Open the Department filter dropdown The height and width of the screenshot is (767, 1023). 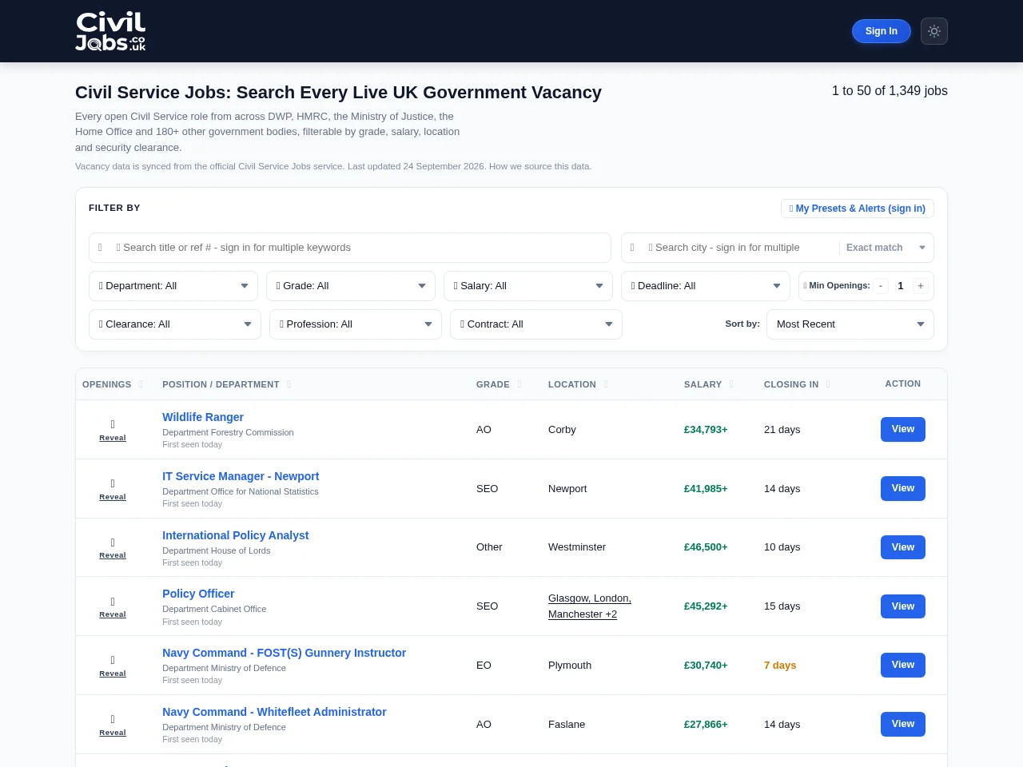[x=173, y=286]
